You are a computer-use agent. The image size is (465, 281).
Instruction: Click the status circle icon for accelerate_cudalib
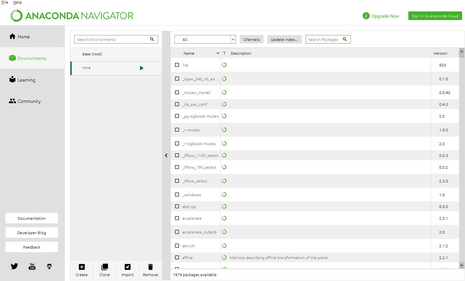pos(224,232)
